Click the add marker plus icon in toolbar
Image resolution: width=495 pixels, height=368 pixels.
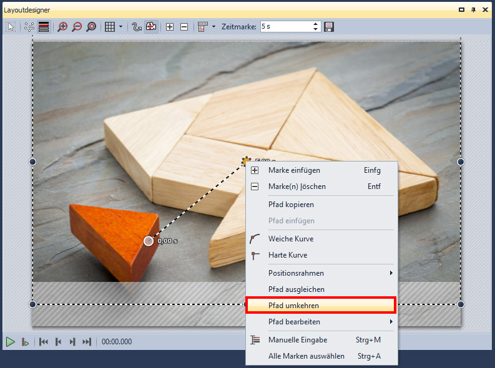coord(169,27)
